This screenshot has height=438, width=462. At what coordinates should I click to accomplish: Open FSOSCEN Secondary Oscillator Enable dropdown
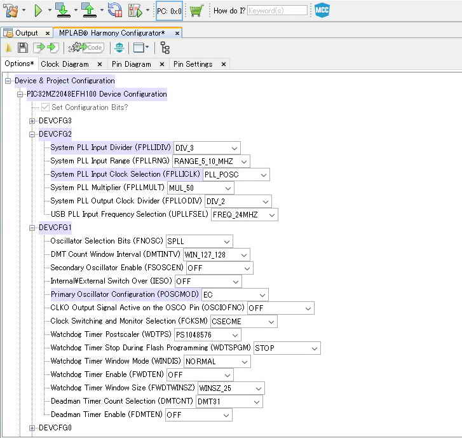click(x=220, y=268)
